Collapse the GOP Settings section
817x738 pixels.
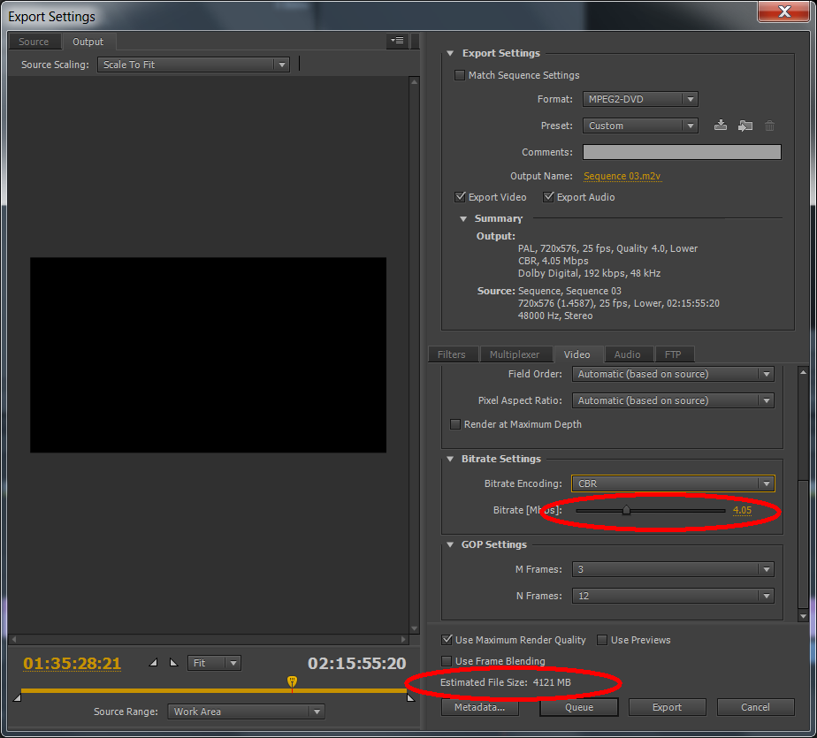tap(450, 544)
